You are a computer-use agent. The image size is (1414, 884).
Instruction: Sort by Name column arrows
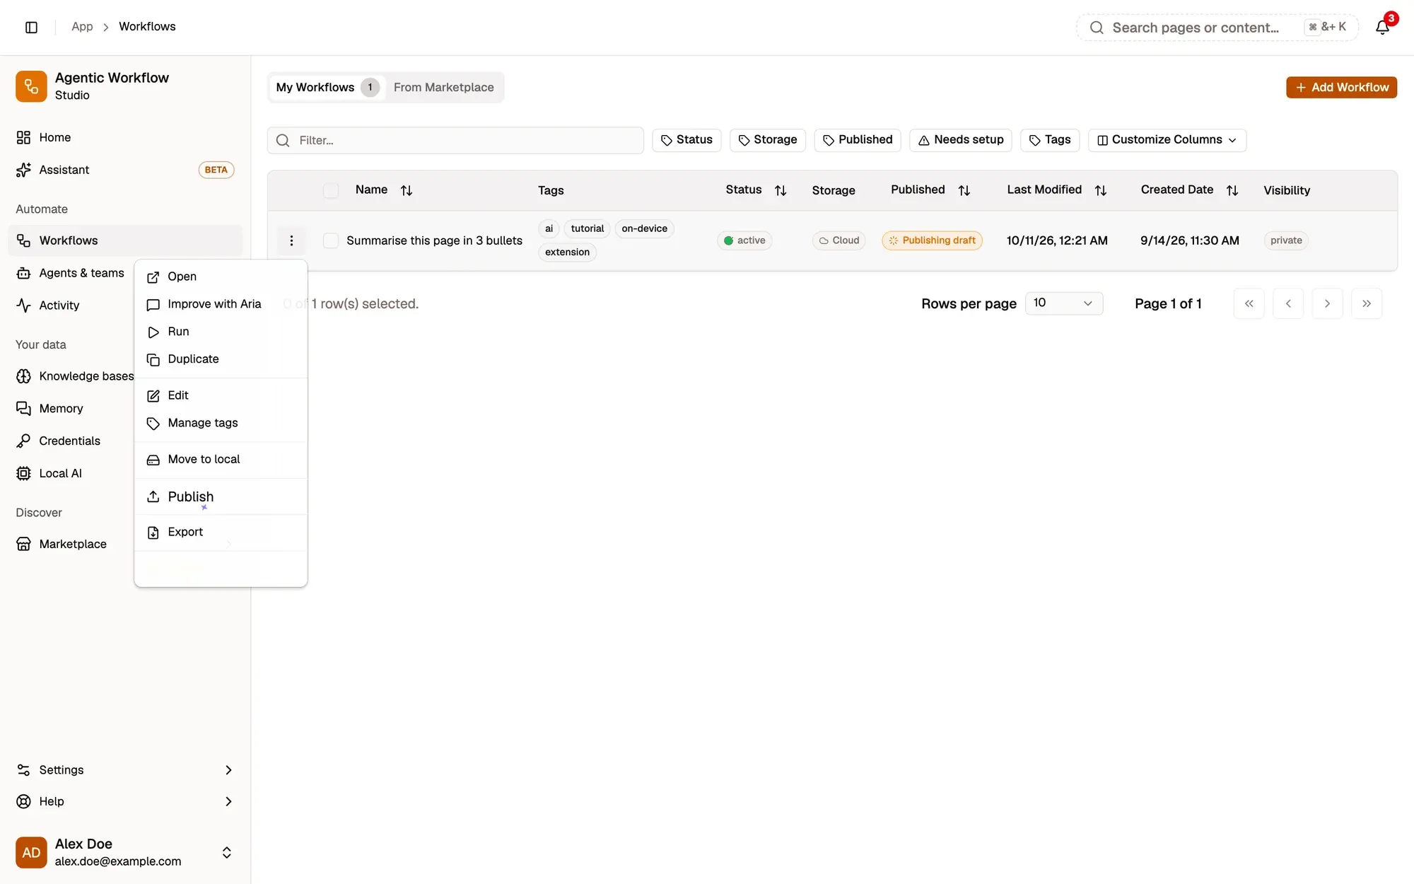coord(407,190)
